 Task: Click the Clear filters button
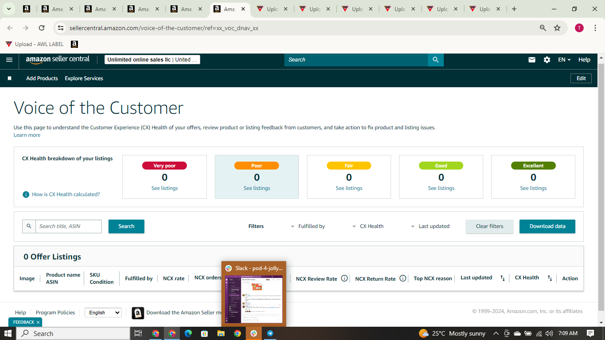pyautogui.click(x=489, y=226)
